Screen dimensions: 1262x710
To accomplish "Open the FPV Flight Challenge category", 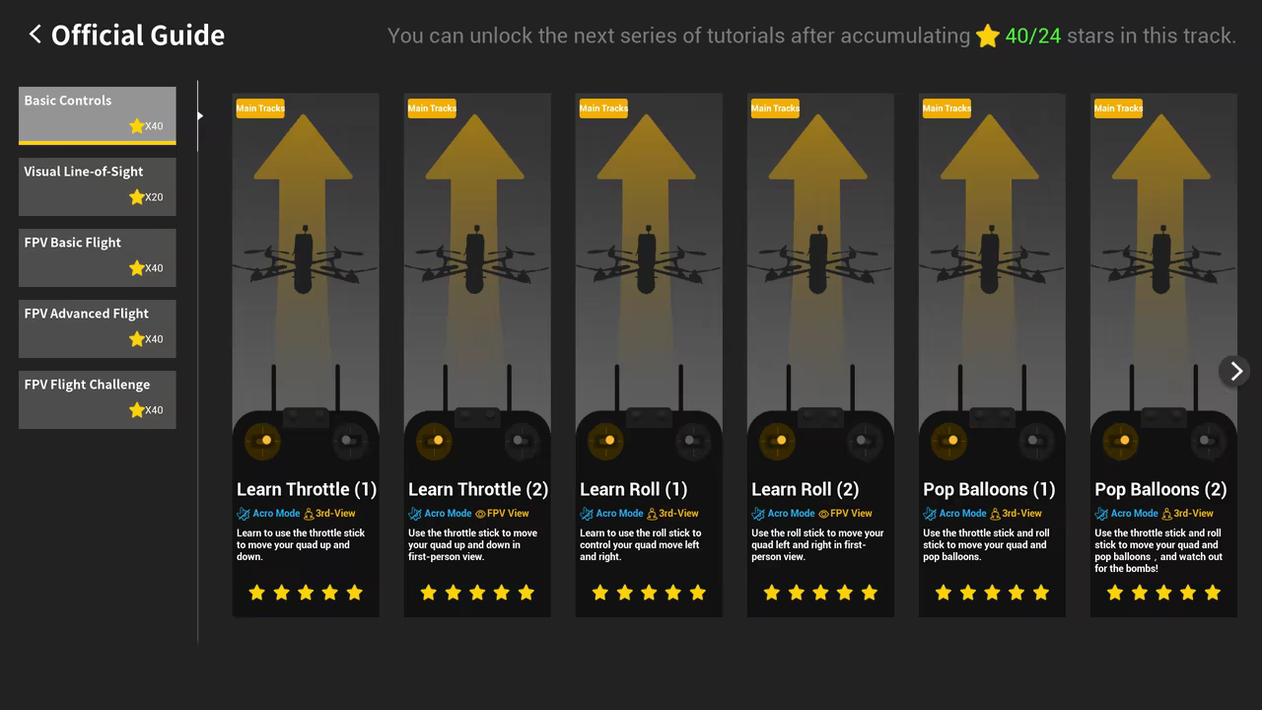I will point(97,398).
